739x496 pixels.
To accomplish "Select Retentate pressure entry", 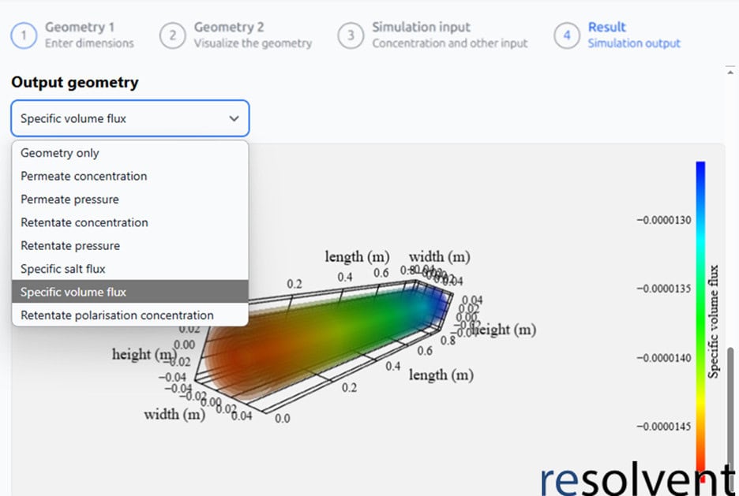I will (x=70, y=245).
